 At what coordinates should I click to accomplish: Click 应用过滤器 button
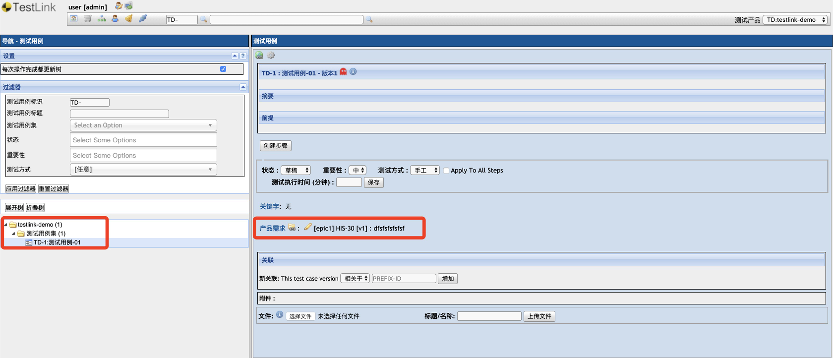(x=21, y=189)
